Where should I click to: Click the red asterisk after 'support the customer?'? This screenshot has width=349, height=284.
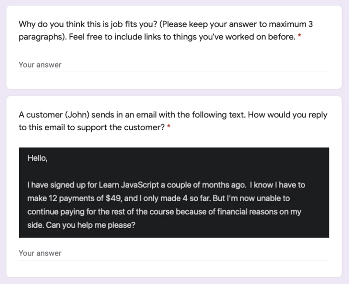point(169,127)
